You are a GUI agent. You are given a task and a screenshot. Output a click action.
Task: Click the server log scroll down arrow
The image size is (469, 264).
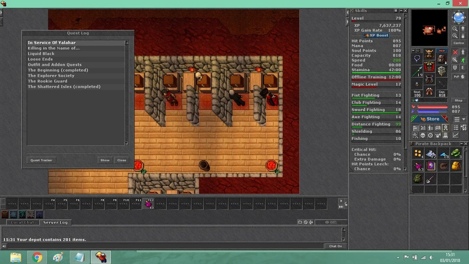(344, 240)
